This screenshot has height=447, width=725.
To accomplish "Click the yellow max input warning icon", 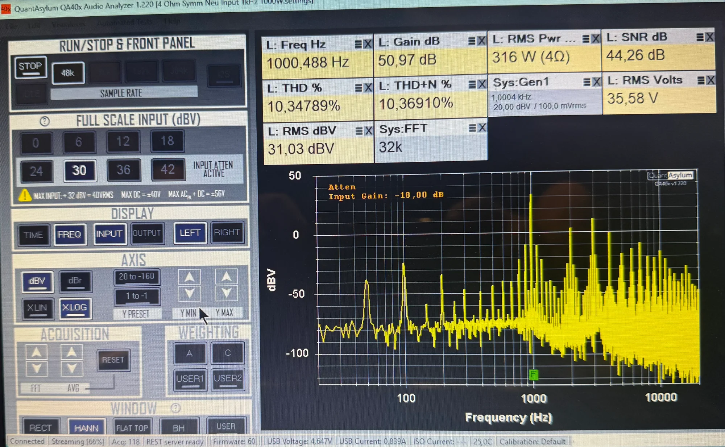I will pyautogui.click(x=25, y=195).
